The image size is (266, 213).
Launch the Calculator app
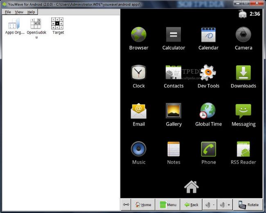(x=174, y=35)
